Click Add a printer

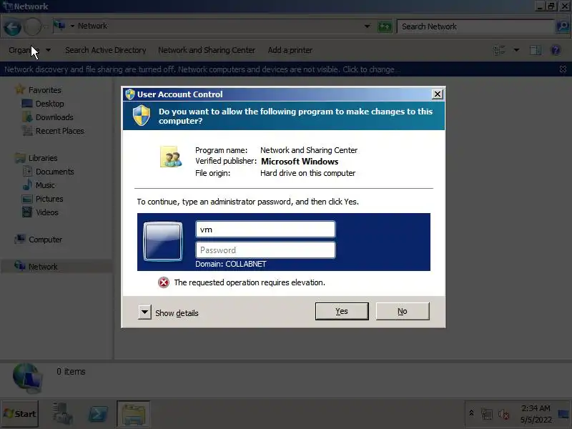pyautogui.click(x=290, y=50)
